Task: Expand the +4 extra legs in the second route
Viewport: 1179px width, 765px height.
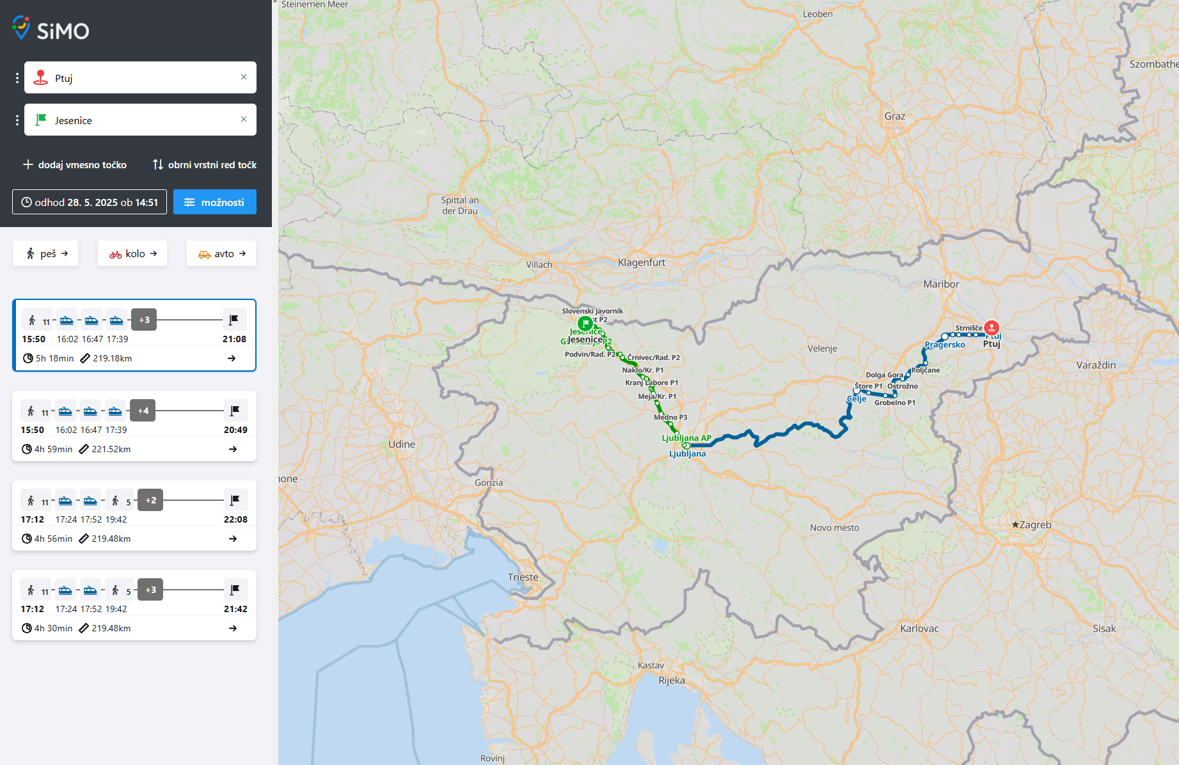Action: 143,411
